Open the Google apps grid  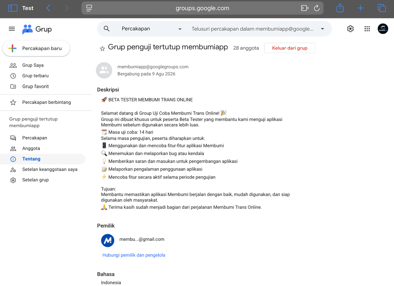click(x=367, y=29)
